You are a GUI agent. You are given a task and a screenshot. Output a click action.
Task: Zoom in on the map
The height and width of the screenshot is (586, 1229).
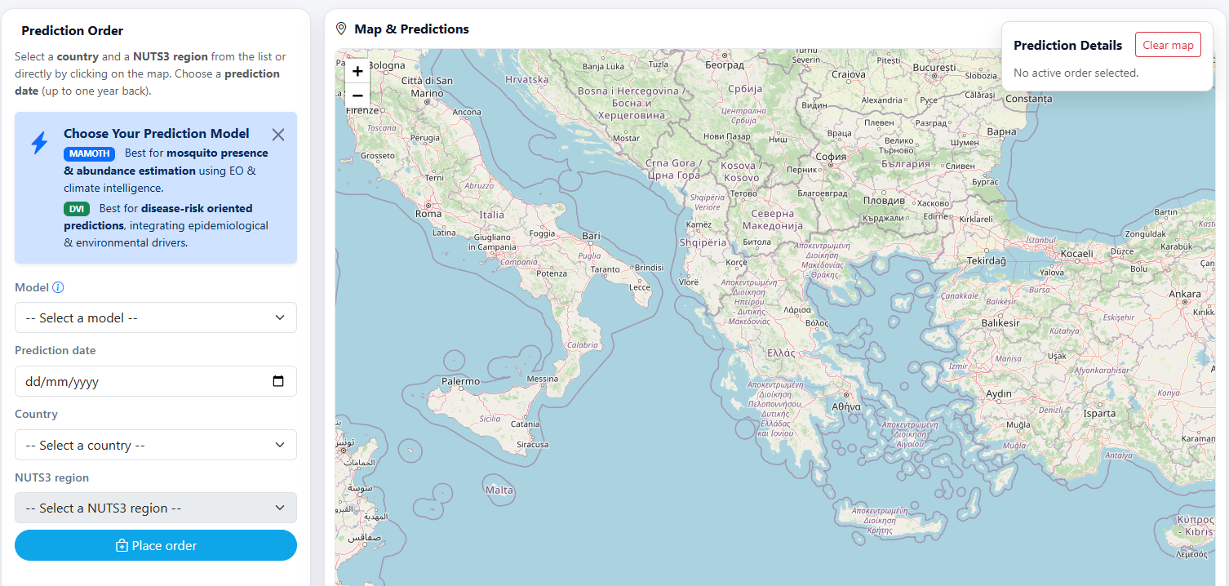(357, 71)
